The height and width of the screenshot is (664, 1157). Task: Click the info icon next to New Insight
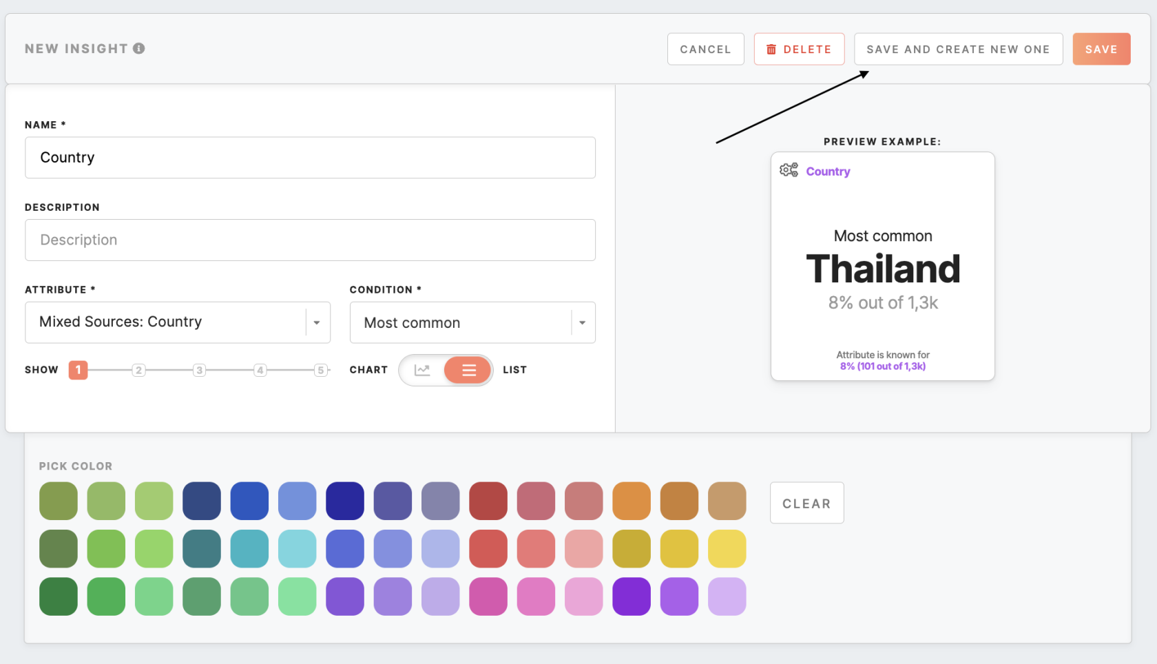click(139, 48)
